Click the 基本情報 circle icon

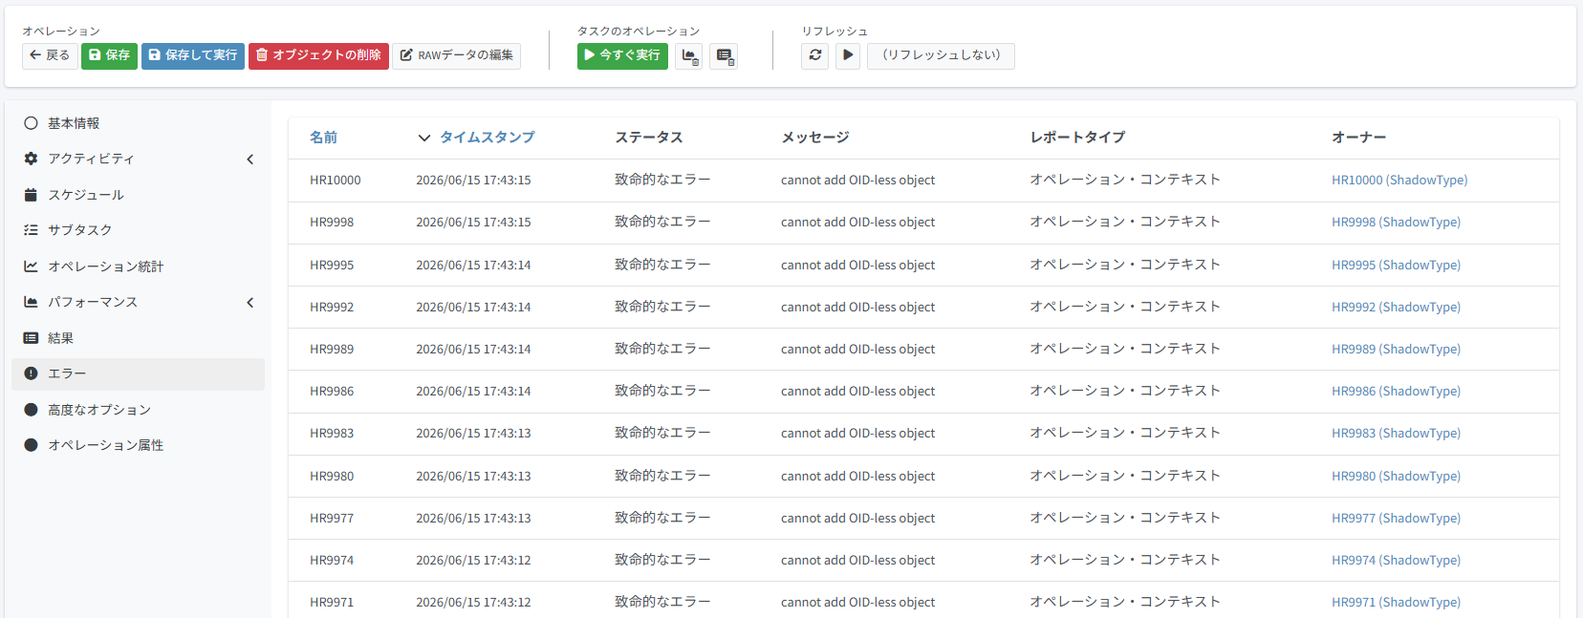(31, 123)
